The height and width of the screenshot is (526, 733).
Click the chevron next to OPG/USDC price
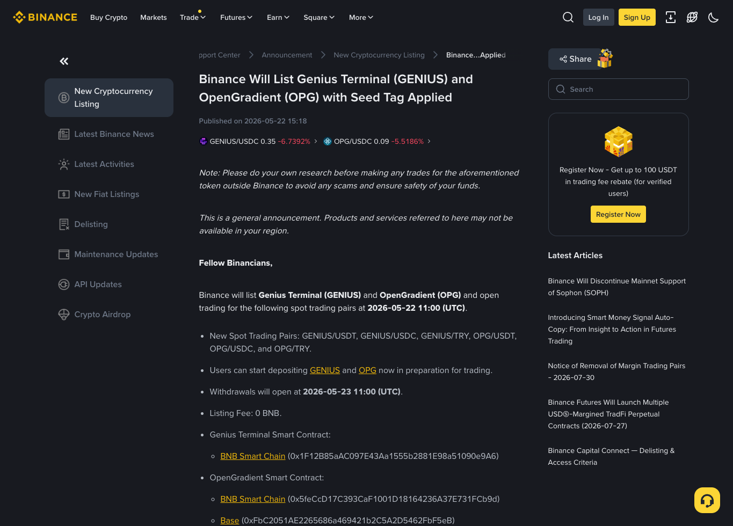(429, 141)
